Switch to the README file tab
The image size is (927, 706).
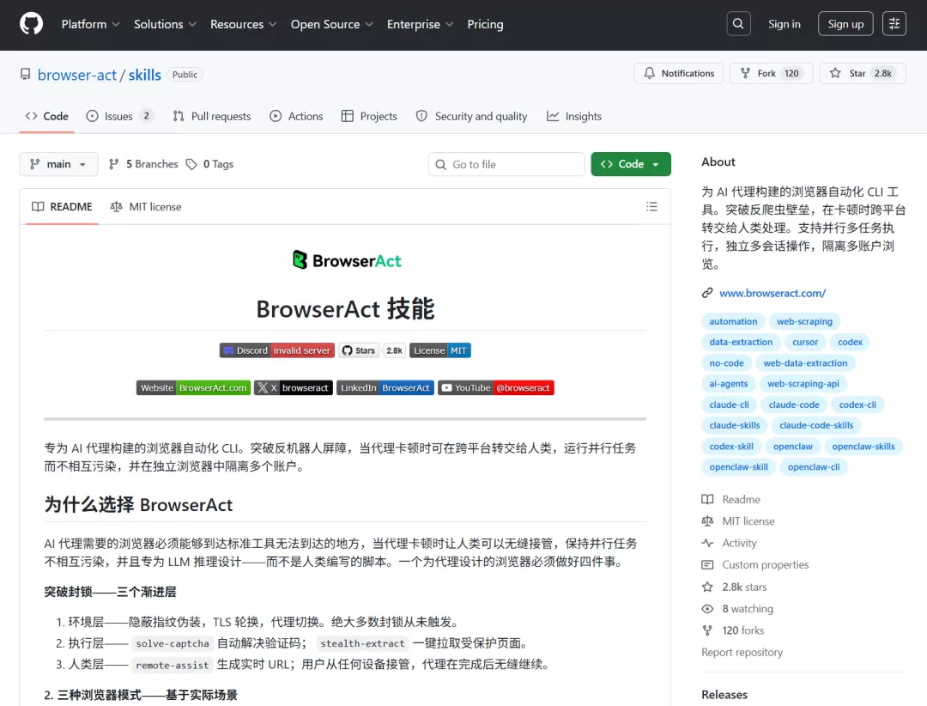coord(62,206)
